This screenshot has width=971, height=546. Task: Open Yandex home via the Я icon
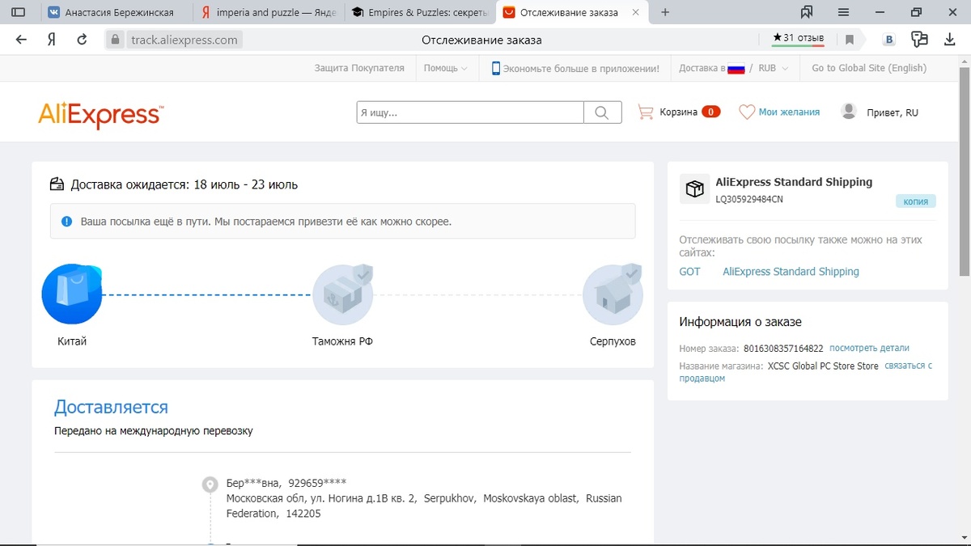51,40
